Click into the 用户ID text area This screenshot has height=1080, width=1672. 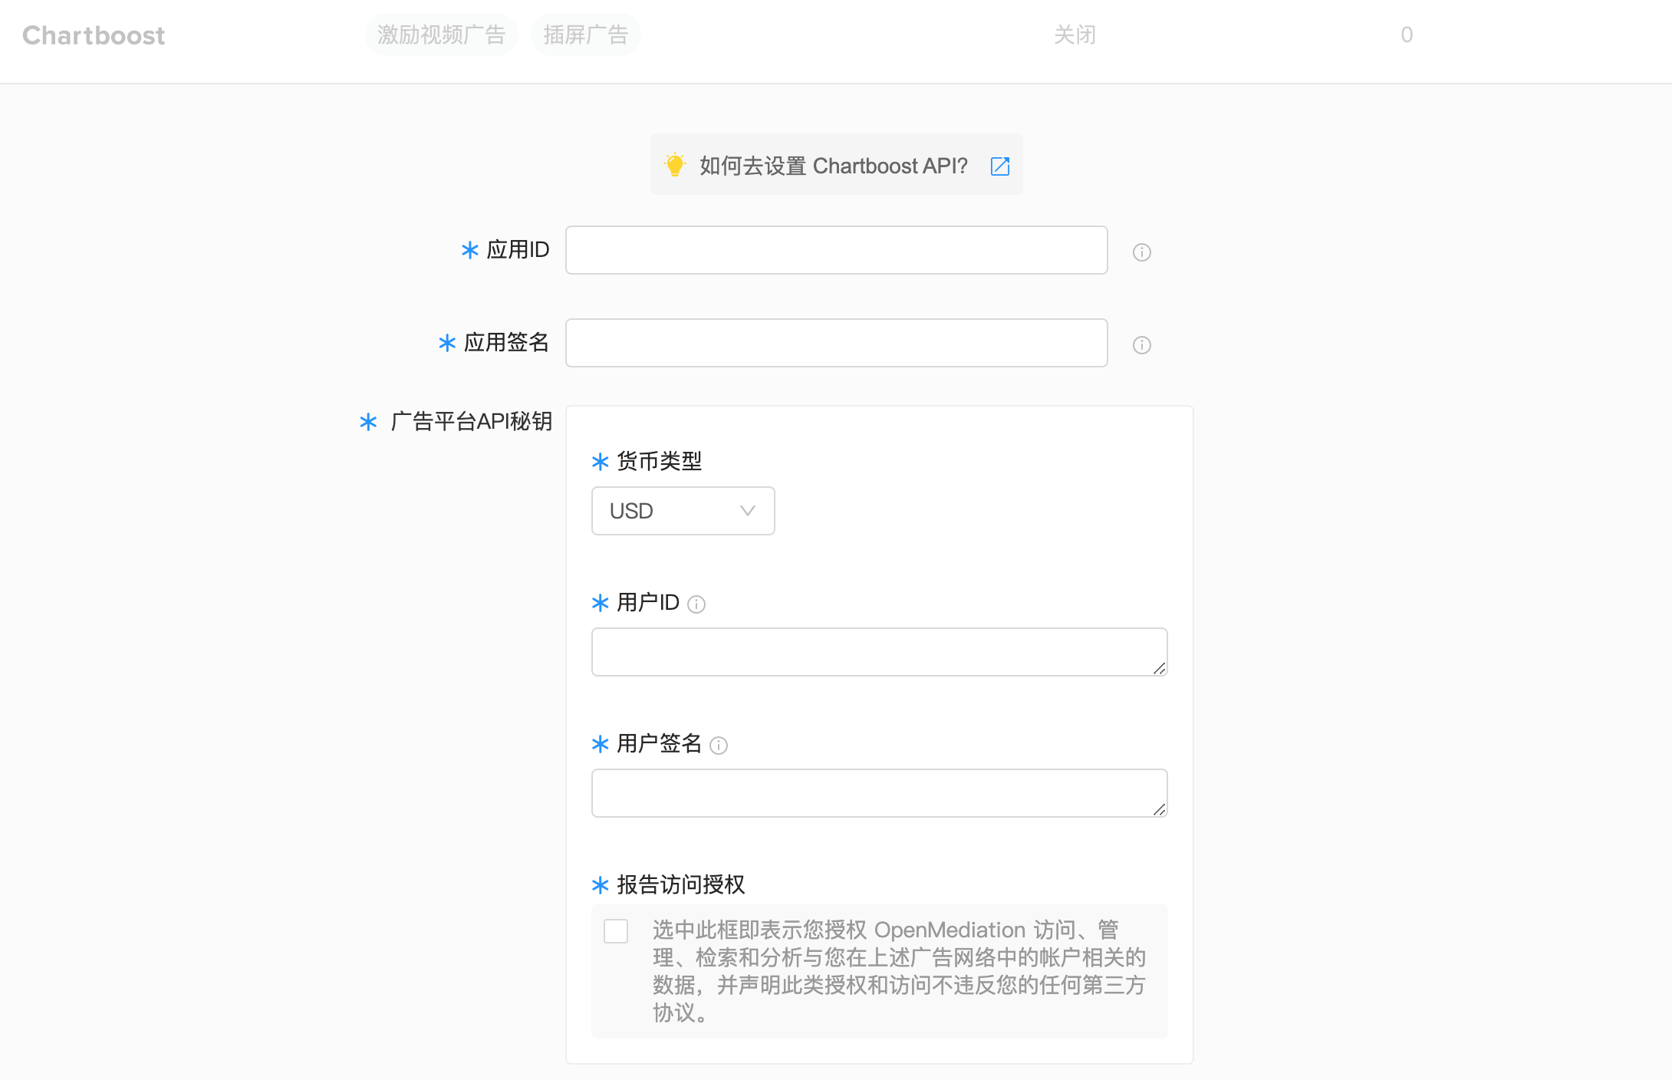880,652
